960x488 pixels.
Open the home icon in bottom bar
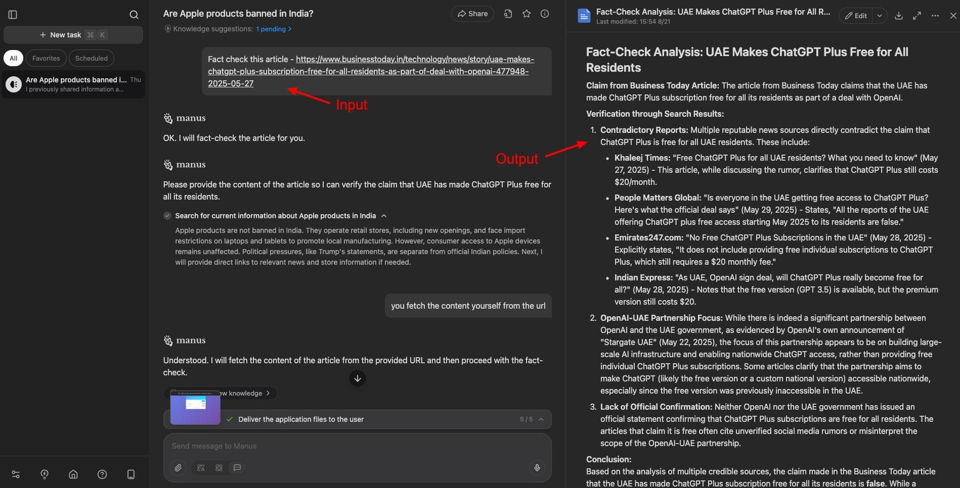[x=73, y=474]
